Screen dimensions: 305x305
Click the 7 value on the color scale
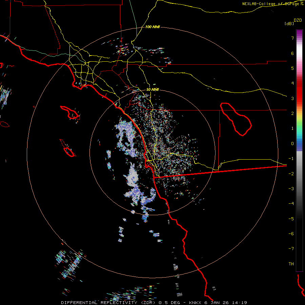click(x=292, y=38)
